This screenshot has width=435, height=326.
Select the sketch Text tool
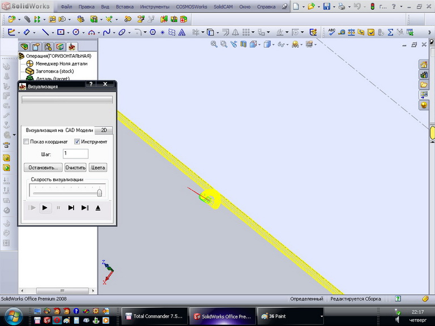(182, 32)
